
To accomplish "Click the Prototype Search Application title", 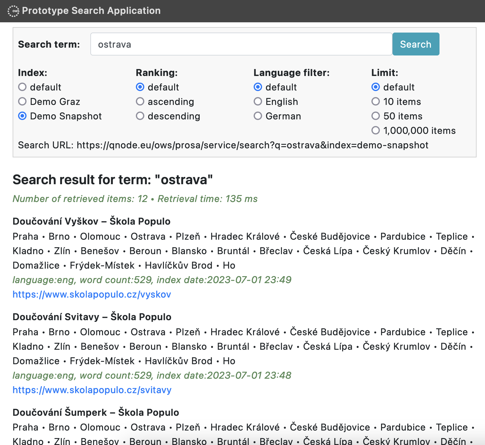I will [91, 11].
